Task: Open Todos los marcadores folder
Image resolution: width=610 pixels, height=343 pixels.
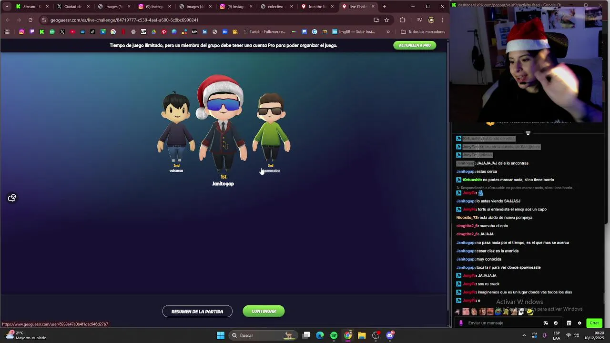Action: (423, 32)
